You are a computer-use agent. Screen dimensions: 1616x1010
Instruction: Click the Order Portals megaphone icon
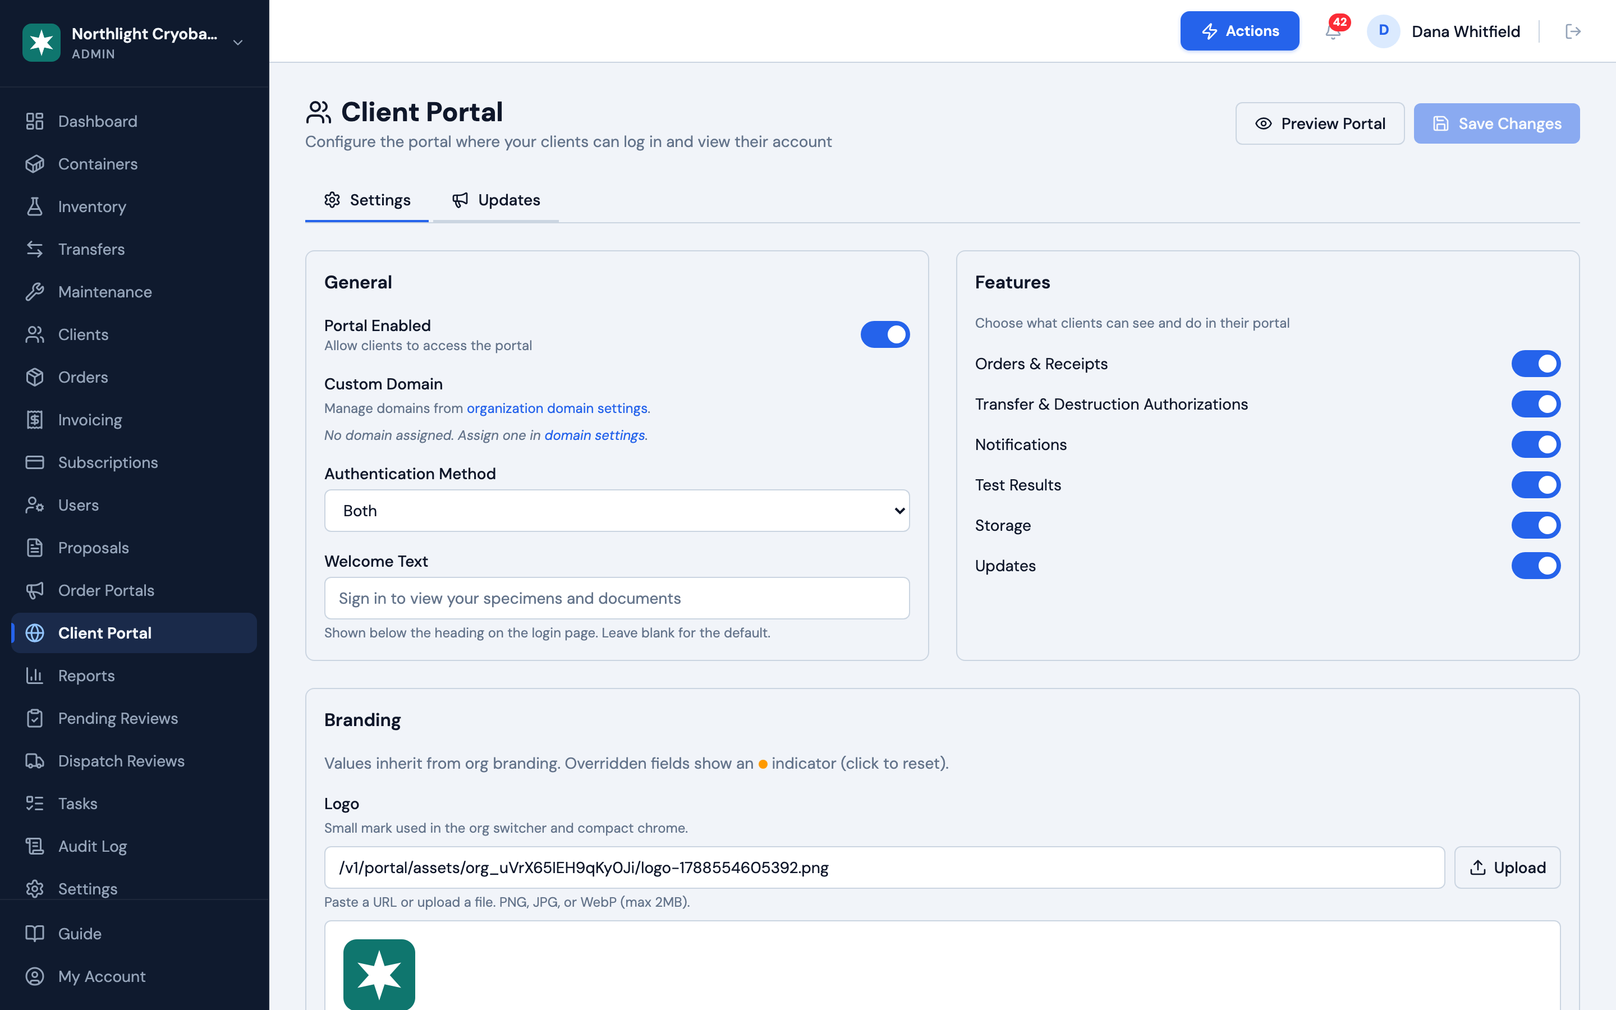tap(35, 590)
